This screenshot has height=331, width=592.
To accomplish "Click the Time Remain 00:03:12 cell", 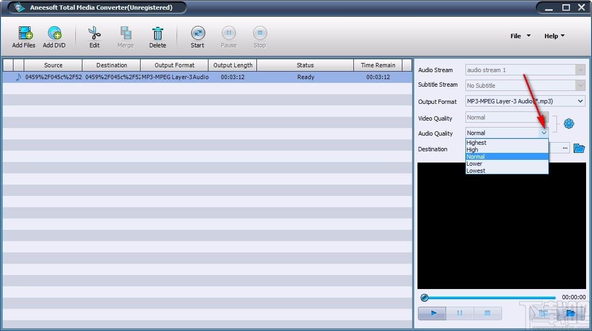I will click(x=378, y=77).
